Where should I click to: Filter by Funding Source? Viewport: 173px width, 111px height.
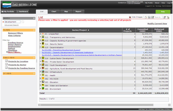pos(16,43)
